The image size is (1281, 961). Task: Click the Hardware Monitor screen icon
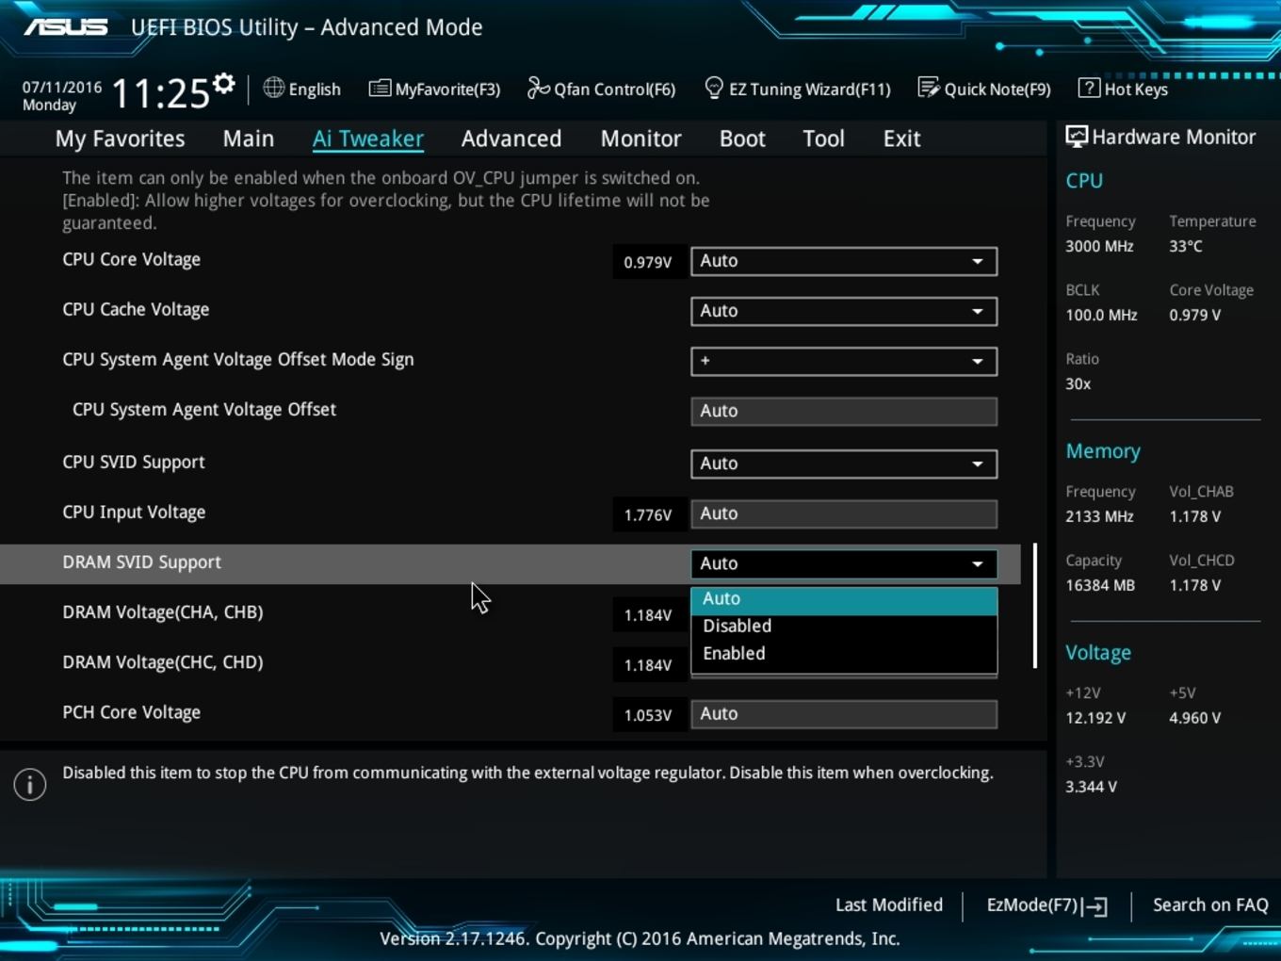(x=1077, y=137)
